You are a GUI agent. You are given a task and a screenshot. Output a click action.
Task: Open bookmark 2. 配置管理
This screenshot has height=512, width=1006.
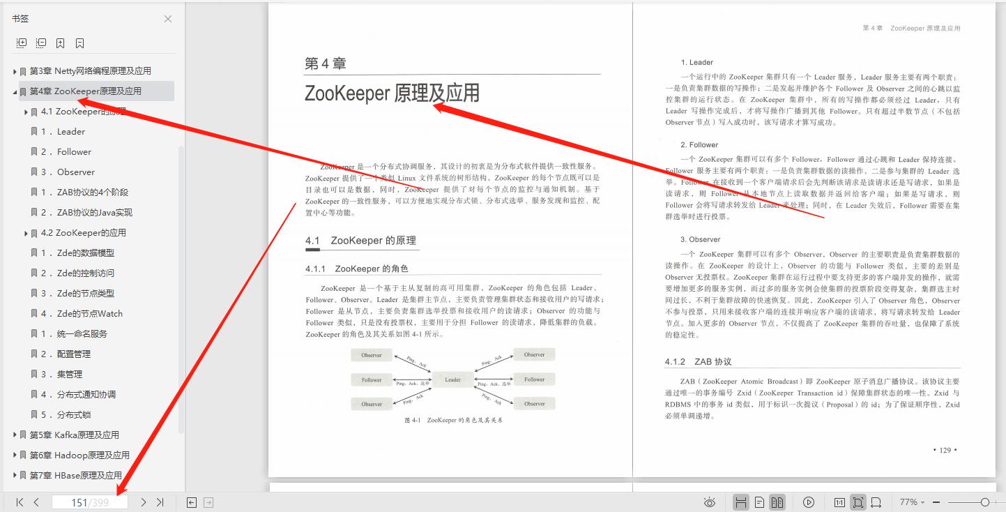click(66, 354)
